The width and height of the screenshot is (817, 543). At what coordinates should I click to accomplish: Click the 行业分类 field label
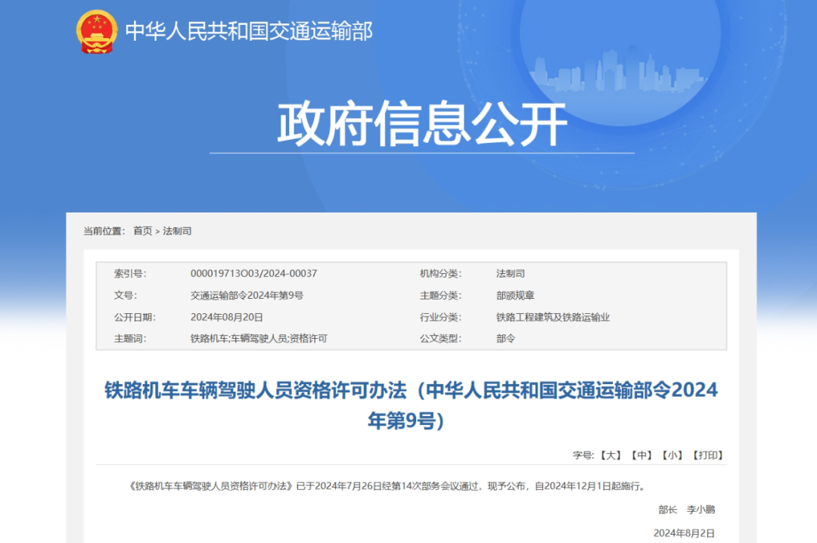441,318
